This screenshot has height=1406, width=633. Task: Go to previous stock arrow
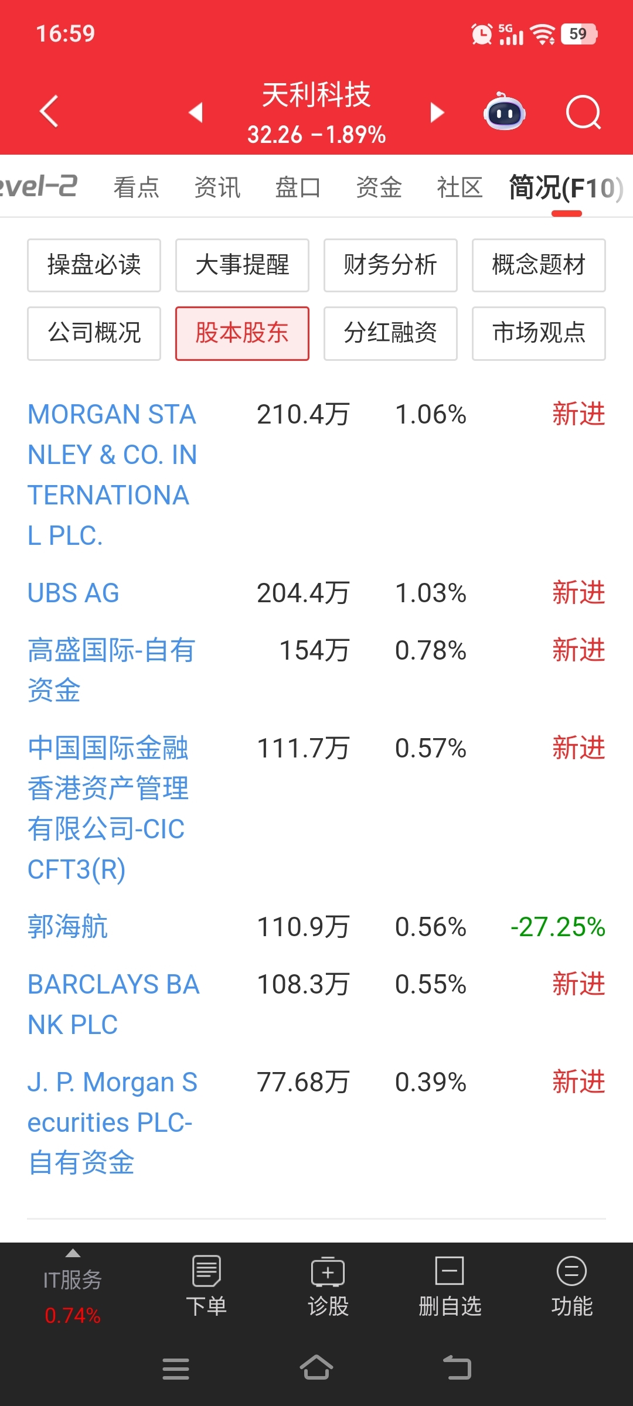(x=196, y=112)
